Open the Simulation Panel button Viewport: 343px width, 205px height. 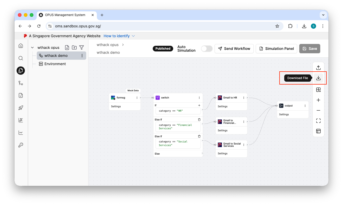[276, 49]
